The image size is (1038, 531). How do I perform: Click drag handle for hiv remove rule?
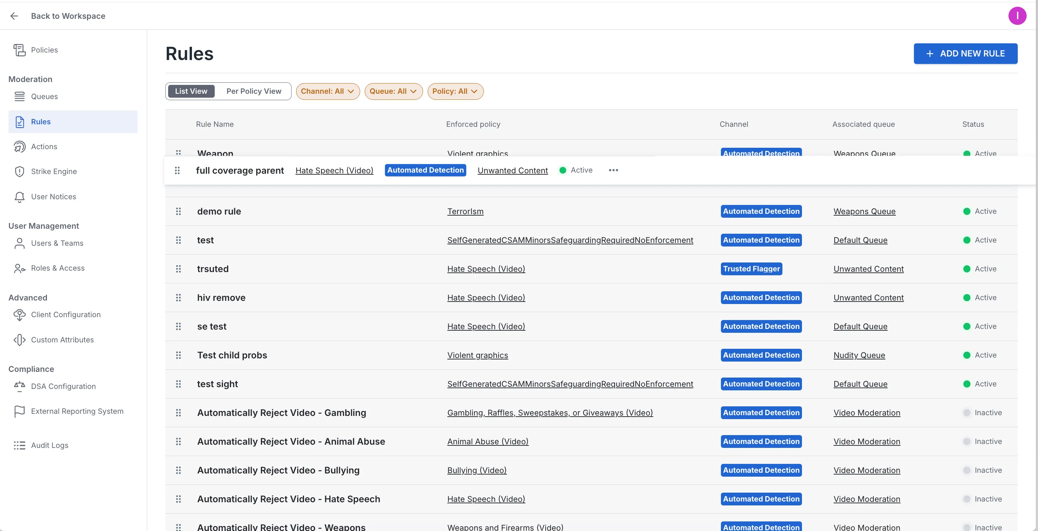(178, 298)
